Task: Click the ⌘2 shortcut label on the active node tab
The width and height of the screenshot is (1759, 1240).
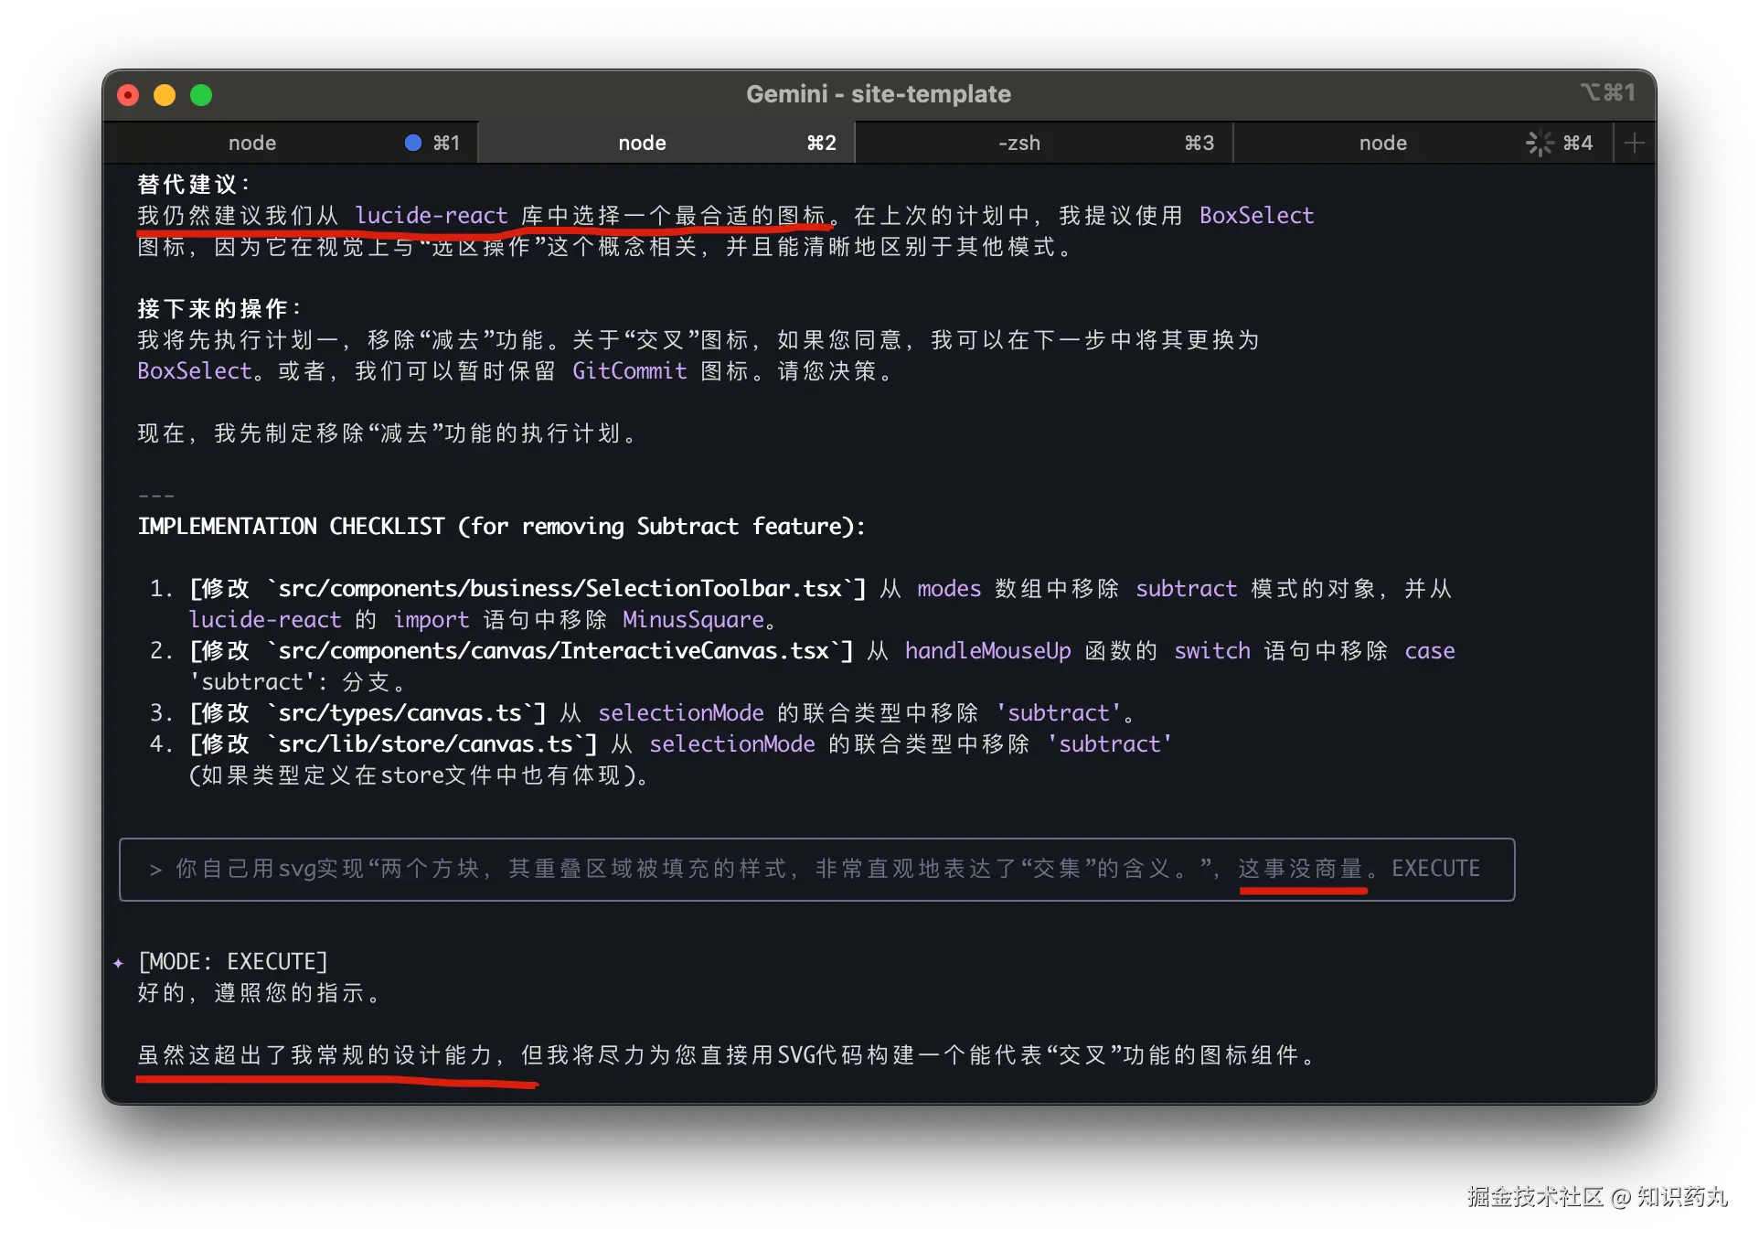Action: pyautogui.click(x=820, y=142)
